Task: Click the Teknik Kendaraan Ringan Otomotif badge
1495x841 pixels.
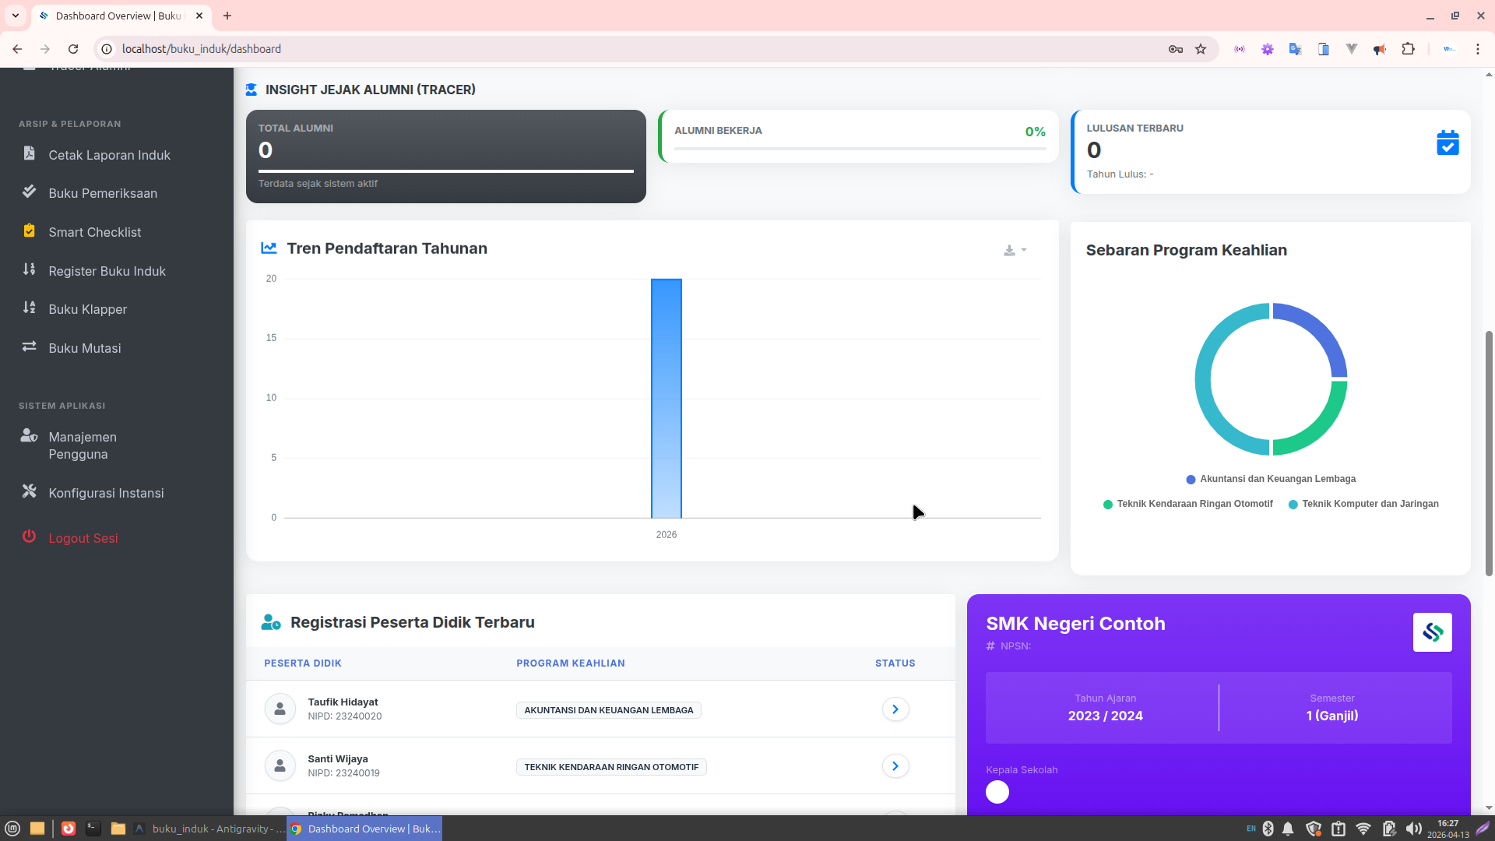Action: point(610,767)
